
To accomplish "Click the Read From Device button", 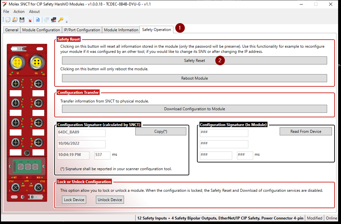I will pyautogui.click(x=306, y=131).
